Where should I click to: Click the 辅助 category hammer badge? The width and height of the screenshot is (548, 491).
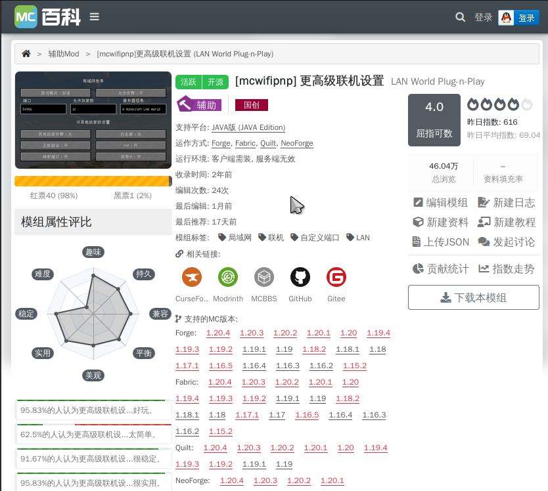pyautogui.click(x=199, y=104)
